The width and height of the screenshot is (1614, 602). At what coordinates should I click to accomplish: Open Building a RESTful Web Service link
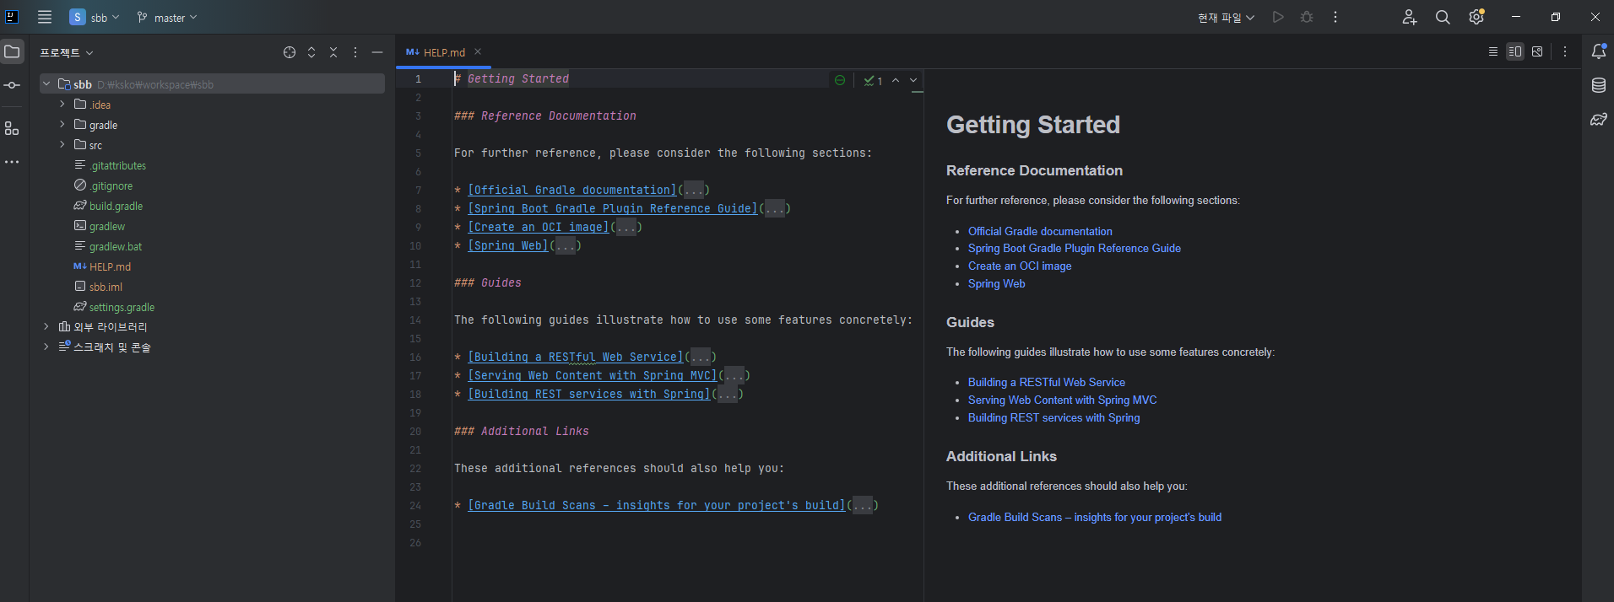pos(1046,383)
